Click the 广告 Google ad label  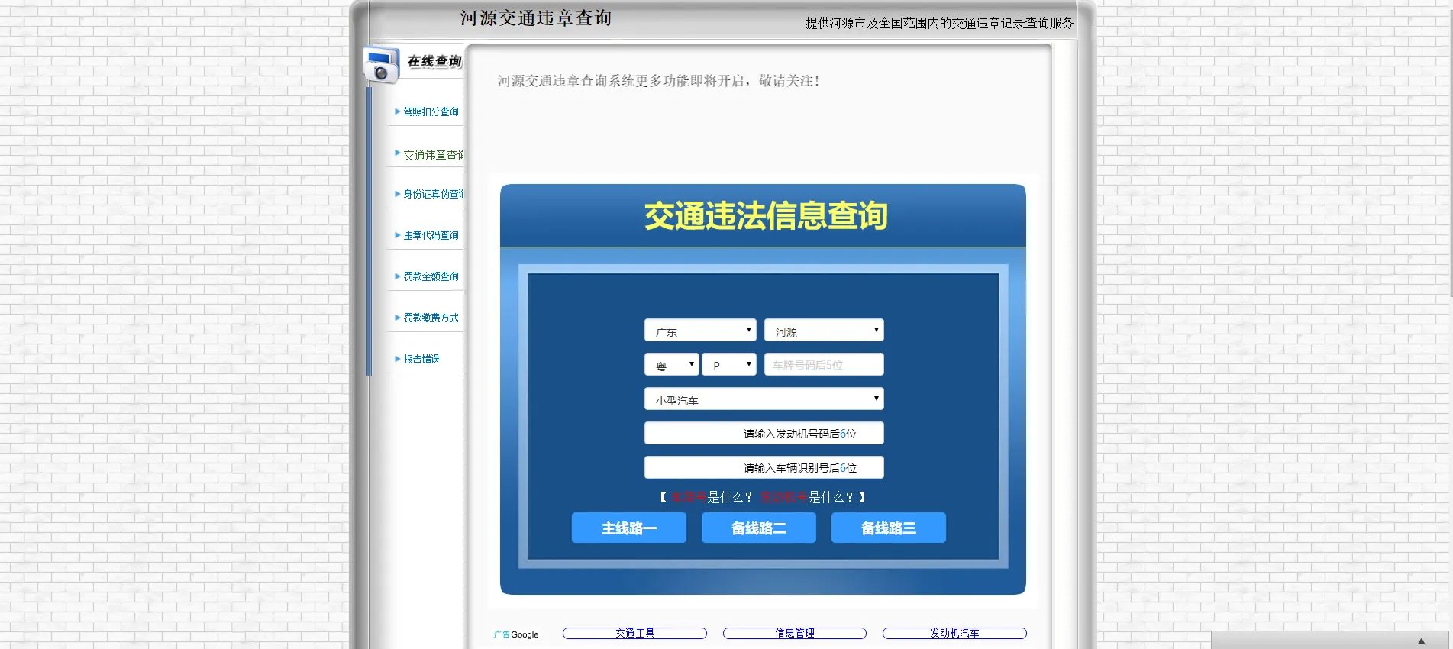[x=516, y=634]
